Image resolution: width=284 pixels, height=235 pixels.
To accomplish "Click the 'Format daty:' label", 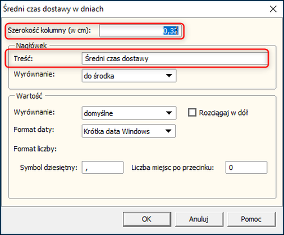I will tap(34, 130).
